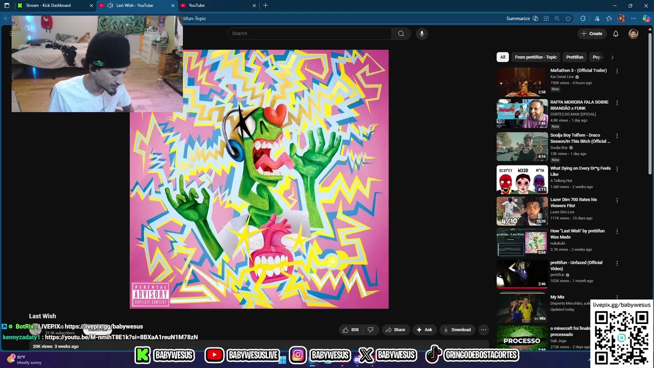
Task: Click the voice search microphone icon
Action: coord(422,34)
